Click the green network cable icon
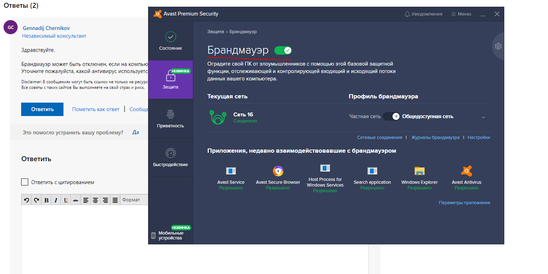 point(218,117)
